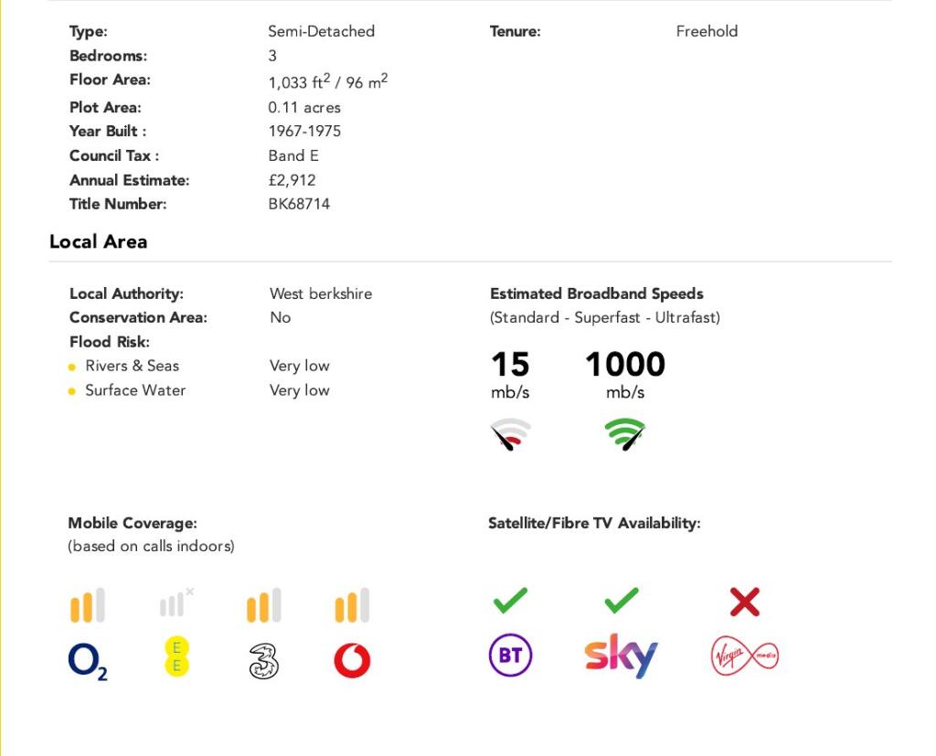Click the Local Area section heading
This screenshot has height=756, width=936.
coord(98,241)
